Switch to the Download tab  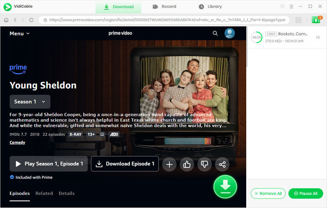pyautogui.click(x=119, y=7)
